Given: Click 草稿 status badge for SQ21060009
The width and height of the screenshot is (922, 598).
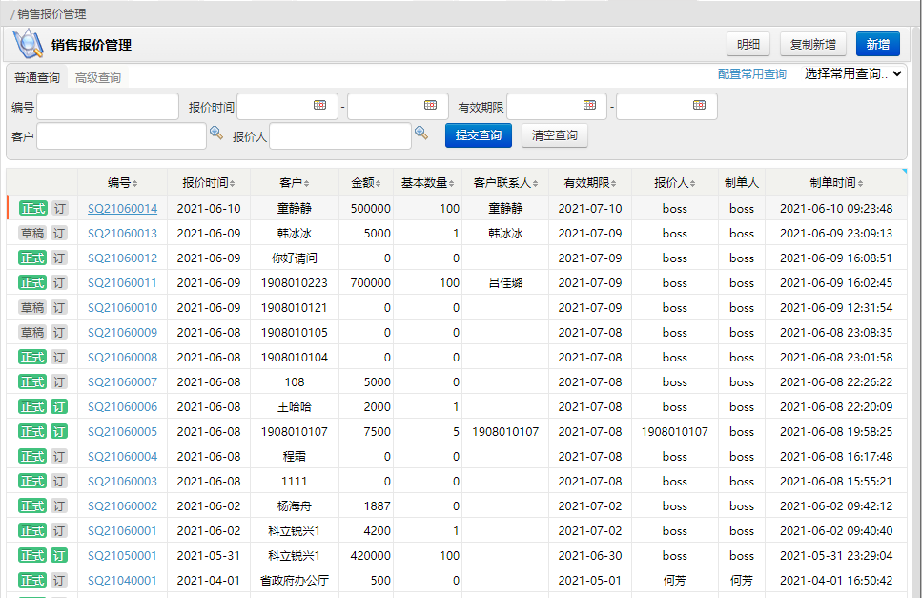Looking at the screenshot, I should point(33,332).
